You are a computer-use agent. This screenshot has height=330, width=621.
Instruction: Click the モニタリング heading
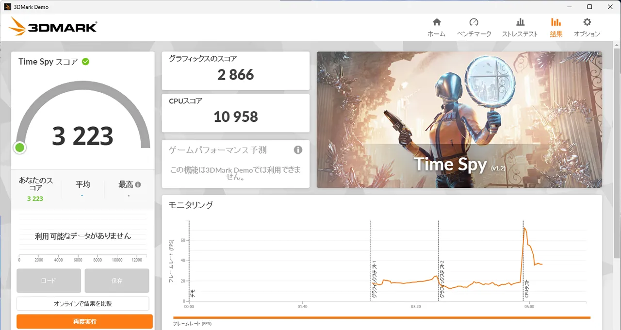point(191,205)
